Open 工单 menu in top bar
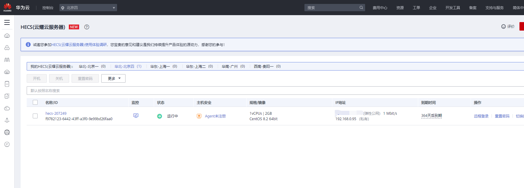This screenshot has height=188, width=524. 416,8
